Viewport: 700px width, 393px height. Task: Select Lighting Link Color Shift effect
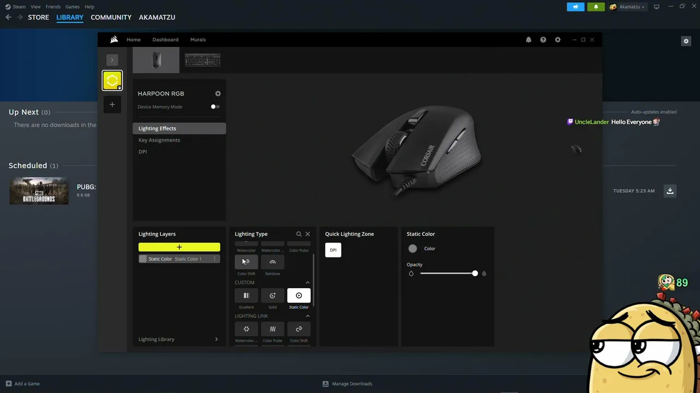pos(299,329)
